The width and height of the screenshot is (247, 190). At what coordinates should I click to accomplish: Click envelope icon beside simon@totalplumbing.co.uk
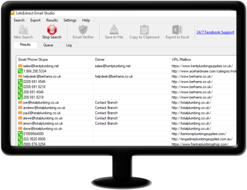coord(20,123)
